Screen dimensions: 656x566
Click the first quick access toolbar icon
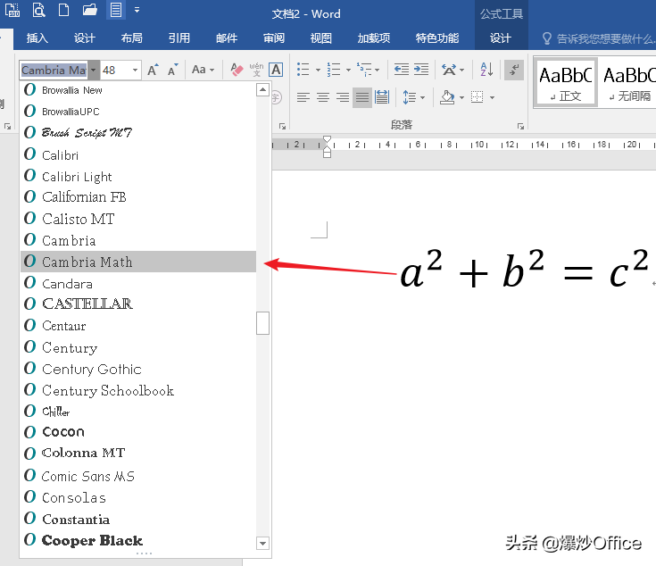point(12,9)
